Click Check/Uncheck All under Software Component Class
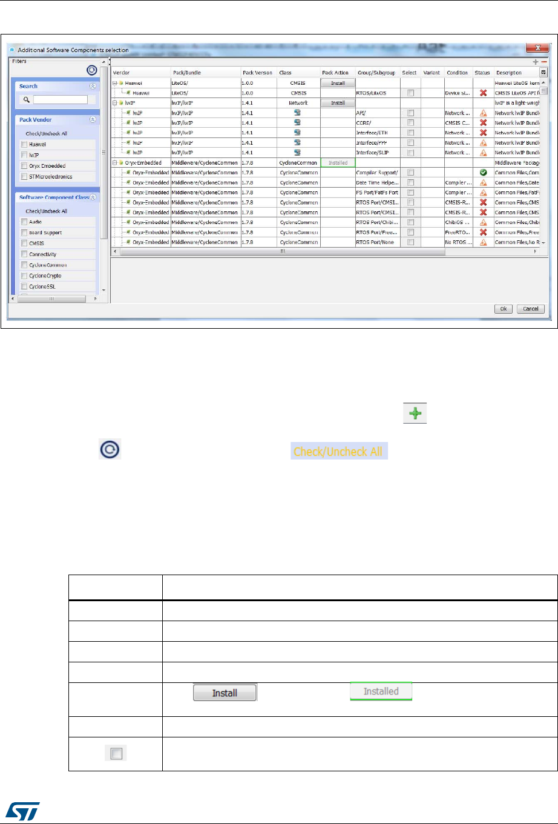Viewport: 558px width, 824px height. [47, 211]
